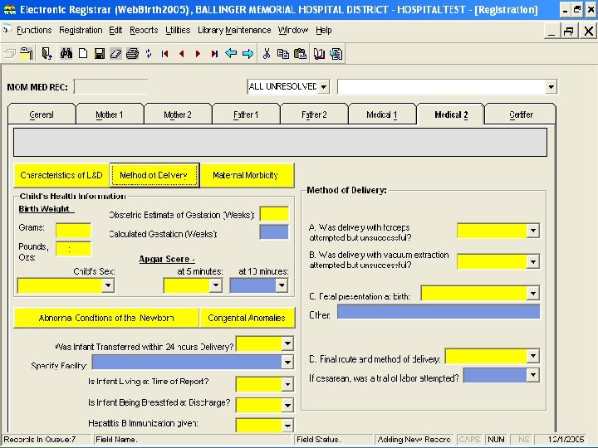598x448 pixels.
Task: Open the Child's Sex dropdown
Action: click(x=107, y=285)
